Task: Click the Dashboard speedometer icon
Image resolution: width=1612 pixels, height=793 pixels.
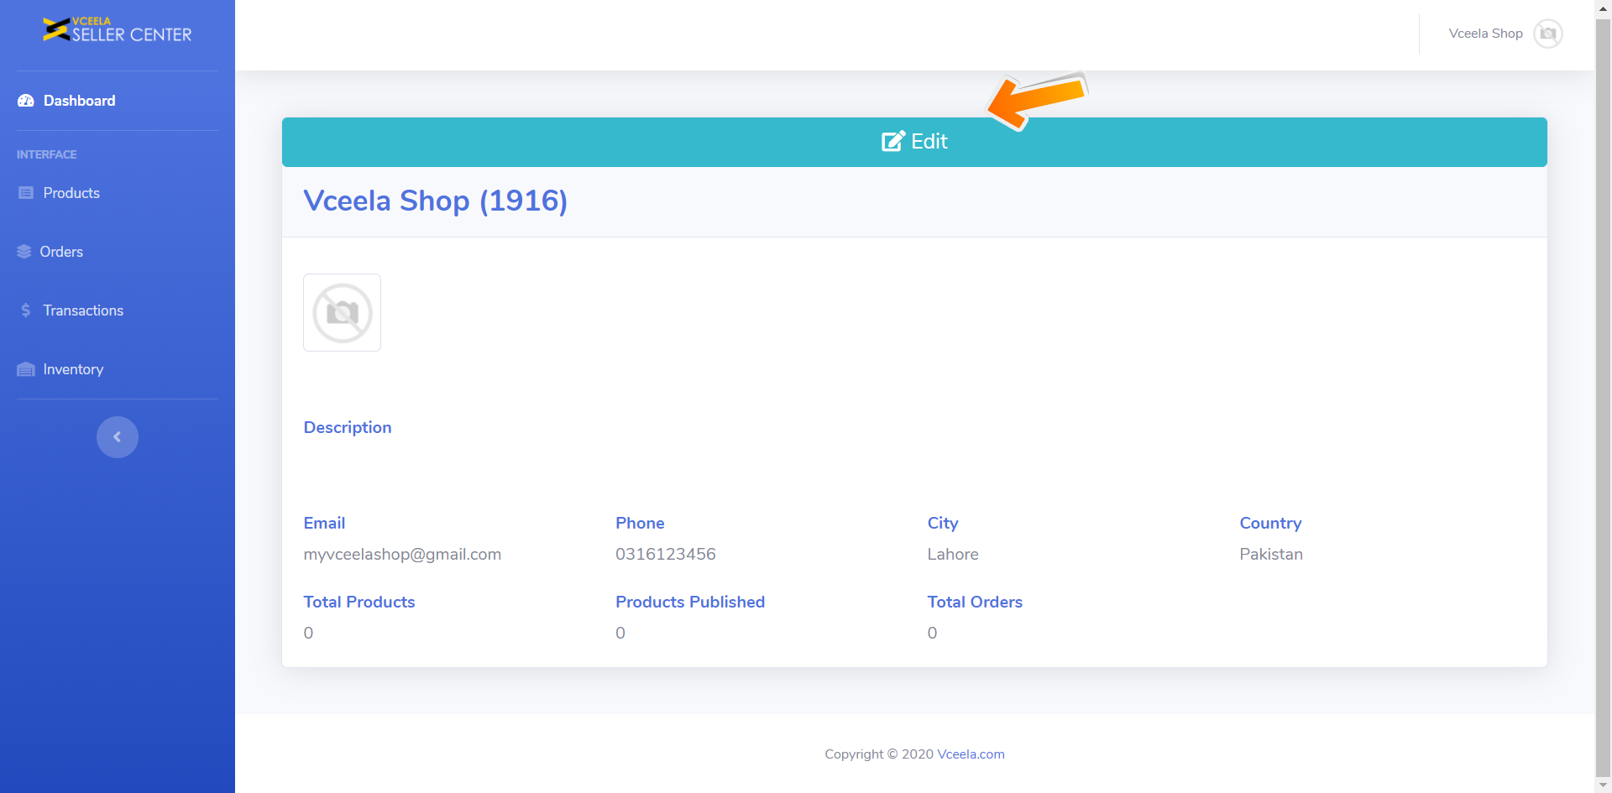Action: pyautogui.click(x=26, y=101)
